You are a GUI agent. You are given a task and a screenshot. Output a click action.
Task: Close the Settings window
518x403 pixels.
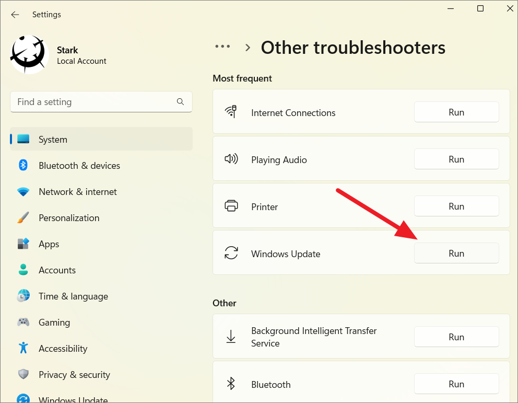pos(510,8)
